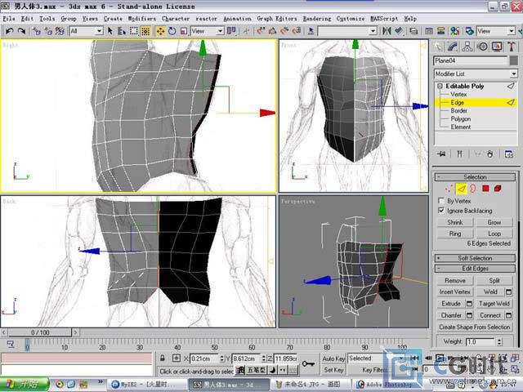Uncheck Ignore Backfacing checkbox
The height and width of the screenshot is (392, 523).
[x=441, y=211]
